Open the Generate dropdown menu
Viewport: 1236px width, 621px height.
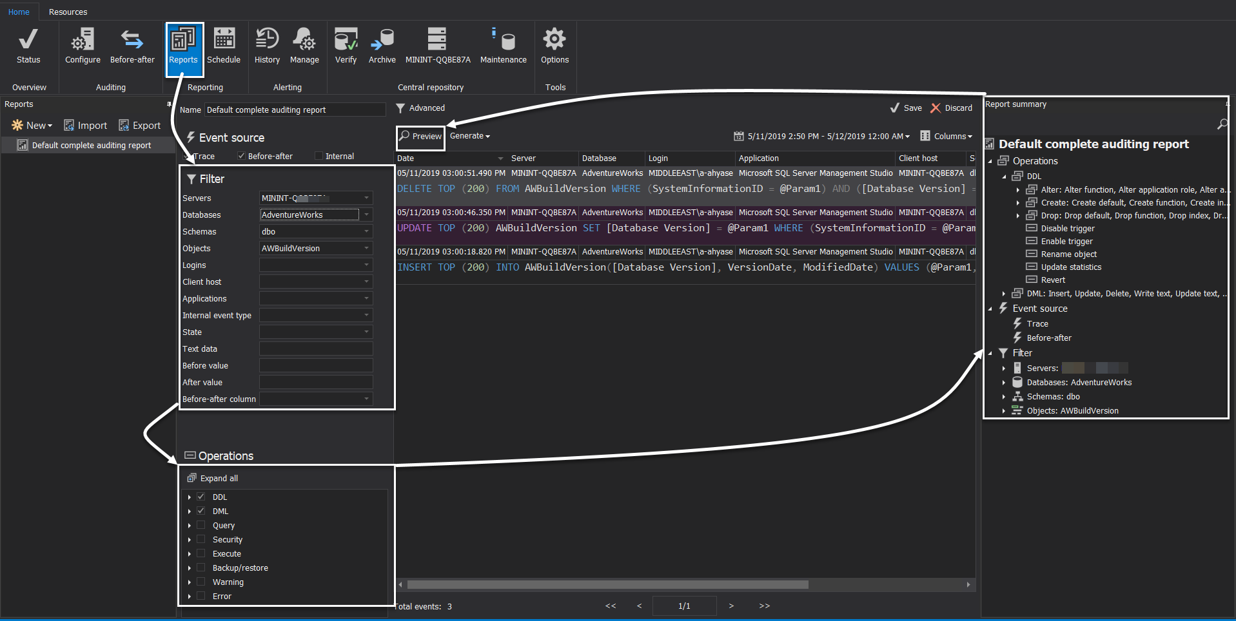pyautogui.click(x=469, y=136)
